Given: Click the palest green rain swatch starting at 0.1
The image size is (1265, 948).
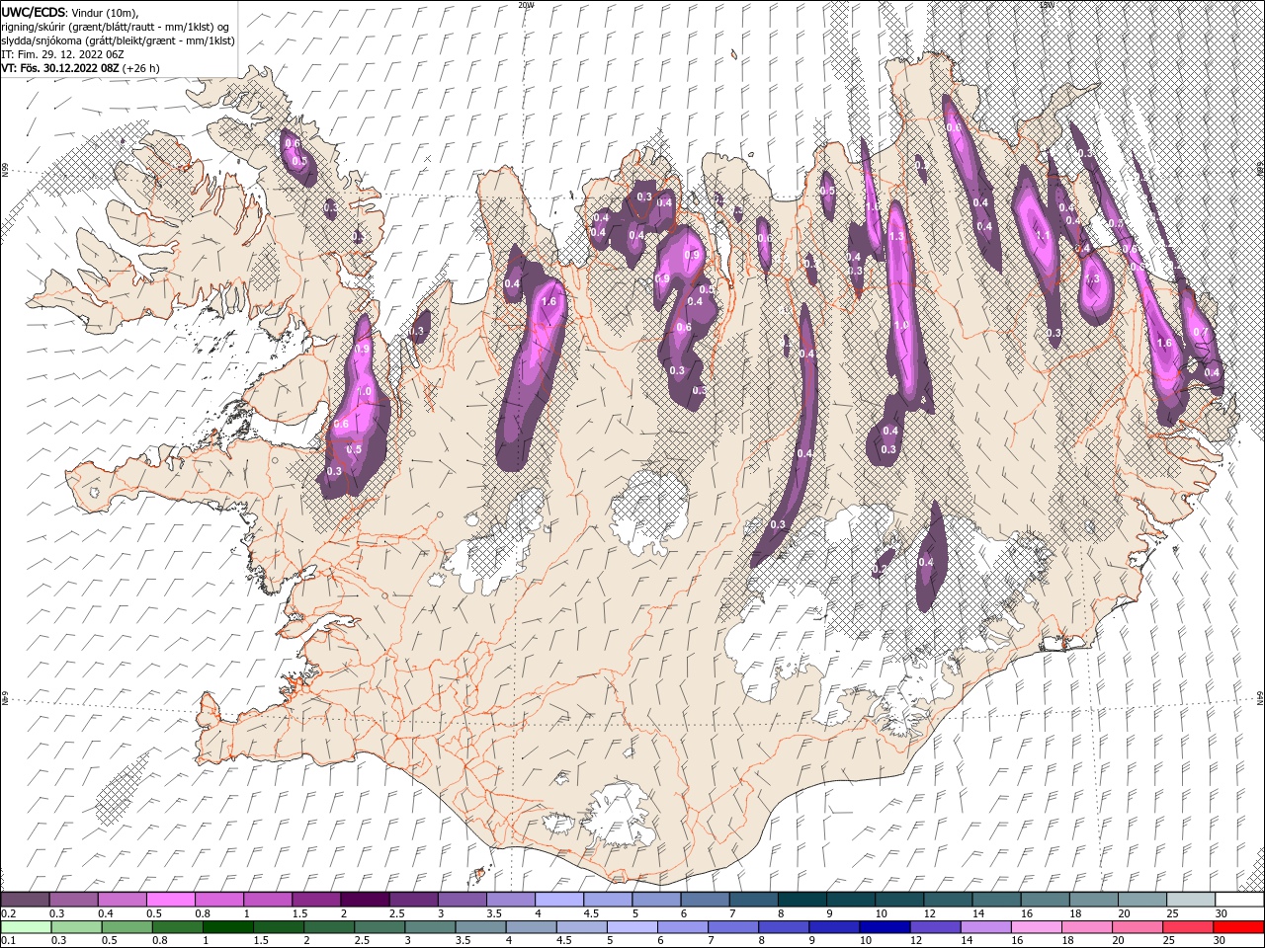Looking at the screenshot, I should [x=26, y=927].
